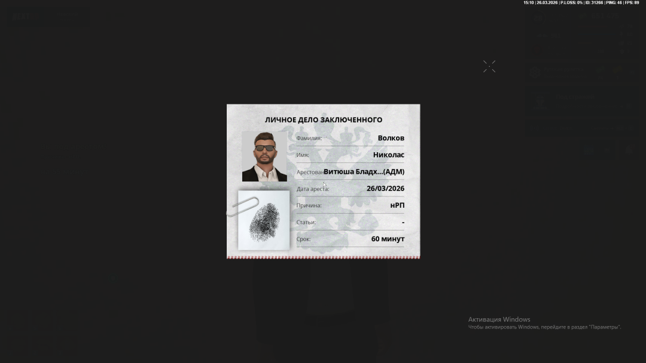Viewport: 646px width, 363px height.
Task: Select the surname value "Волков"
Action: click(391, 138)
